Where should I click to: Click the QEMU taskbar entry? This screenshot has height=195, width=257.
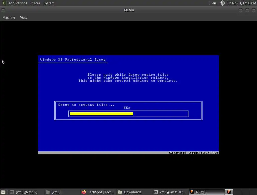pos(207,192)
